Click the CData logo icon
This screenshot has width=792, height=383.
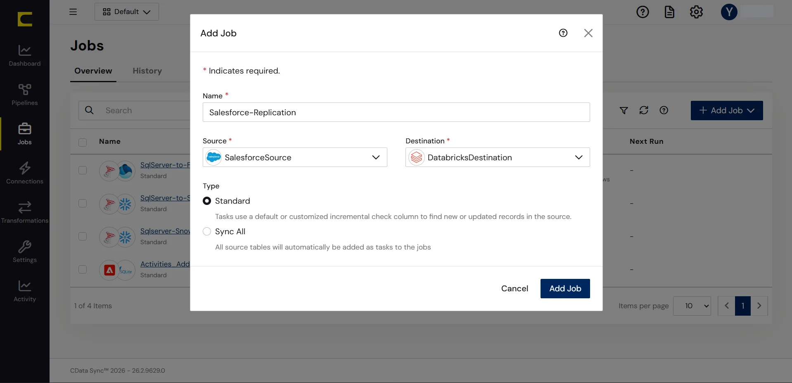tap(25, 19)
